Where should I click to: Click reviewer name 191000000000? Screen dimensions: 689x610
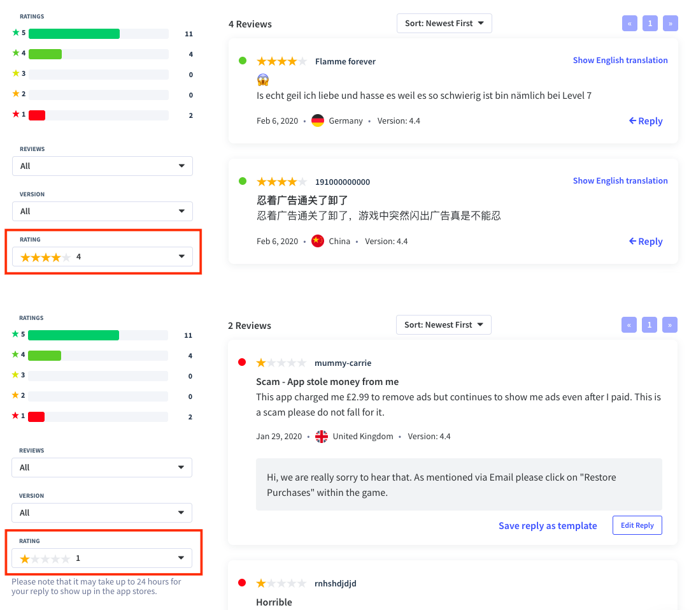coord(343,182)
